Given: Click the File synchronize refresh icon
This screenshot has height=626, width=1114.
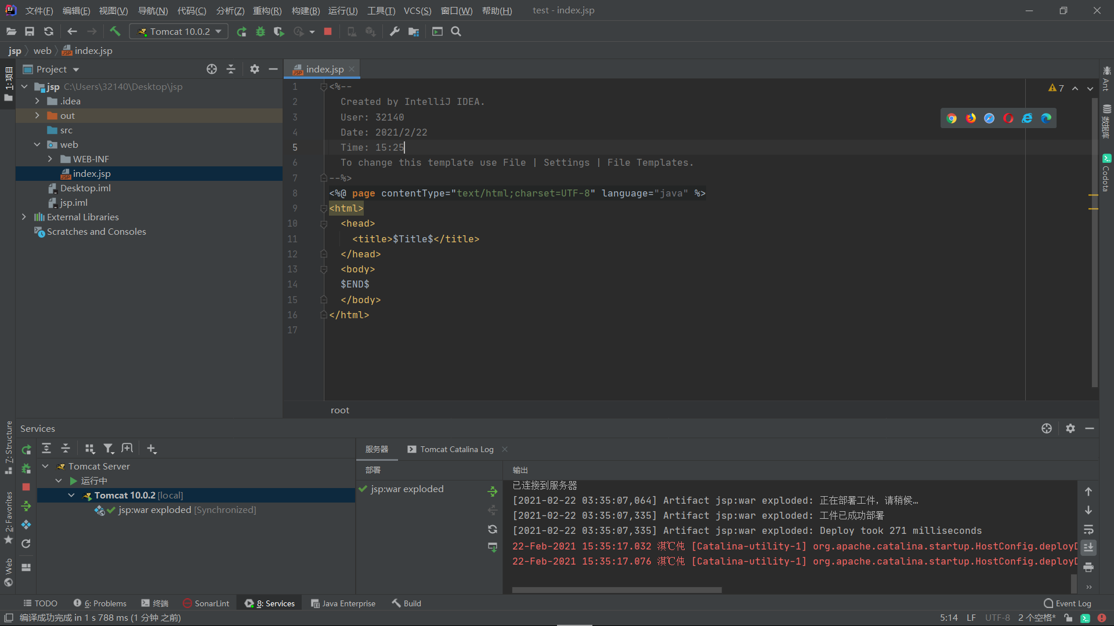Looking at the screenshot, I should [48, 31].
